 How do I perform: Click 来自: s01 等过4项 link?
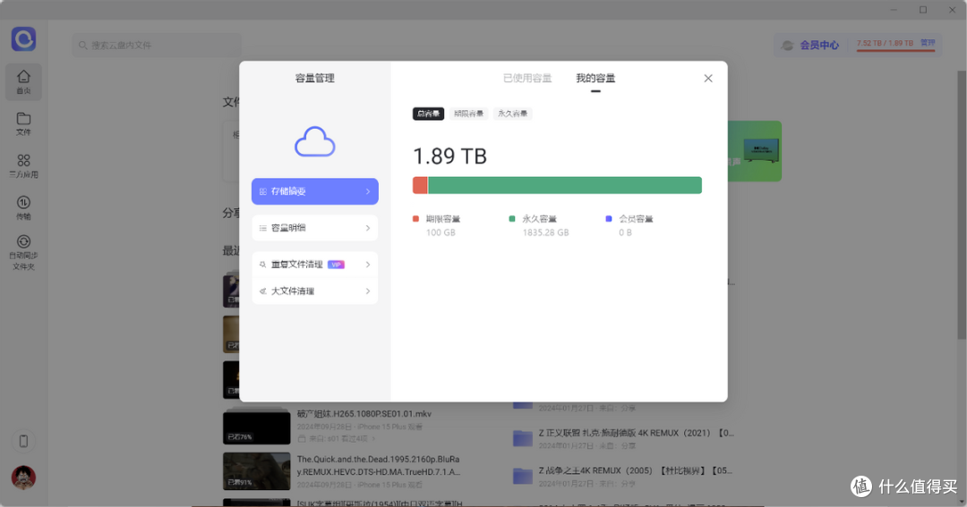click(338, 439)
